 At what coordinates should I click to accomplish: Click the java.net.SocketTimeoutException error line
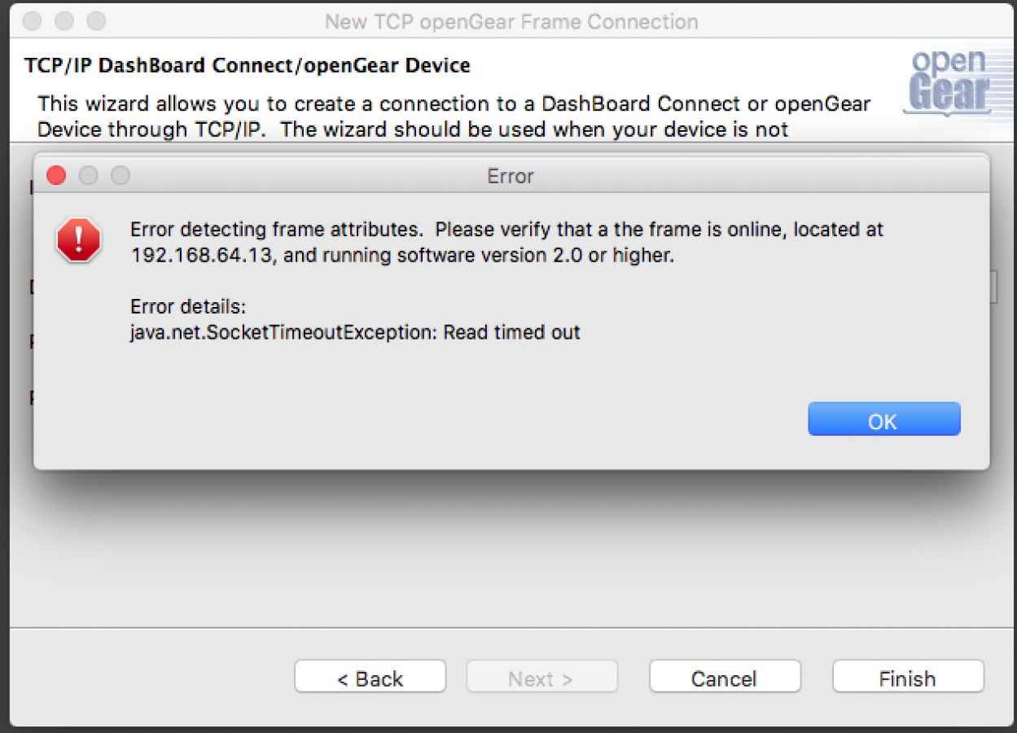[355, 332]
